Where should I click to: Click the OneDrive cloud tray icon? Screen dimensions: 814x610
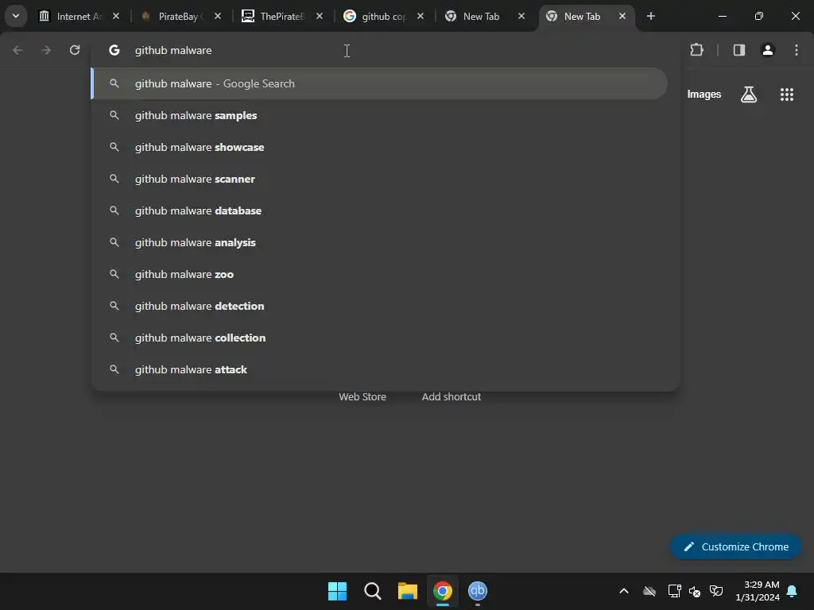(649, 591)
